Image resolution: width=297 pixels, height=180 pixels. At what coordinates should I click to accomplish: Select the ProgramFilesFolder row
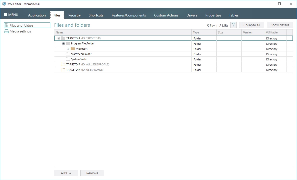point(173,43)
